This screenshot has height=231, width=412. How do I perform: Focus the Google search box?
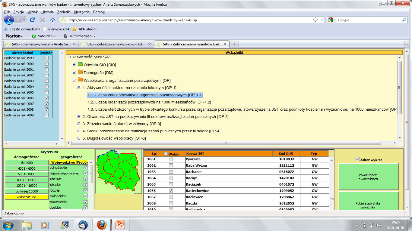369,20
